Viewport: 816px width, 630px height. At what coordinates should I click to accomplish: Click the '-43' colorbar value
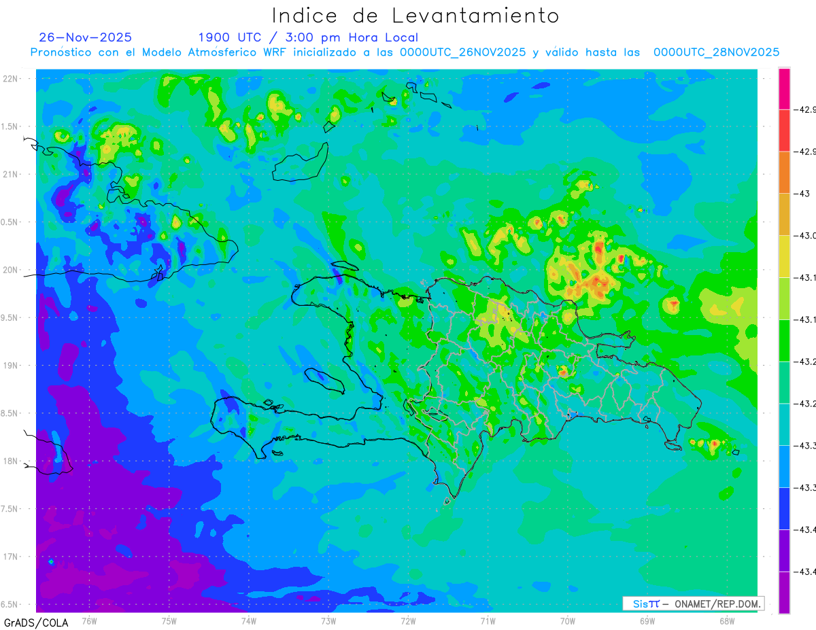click(x=802, y=194)
